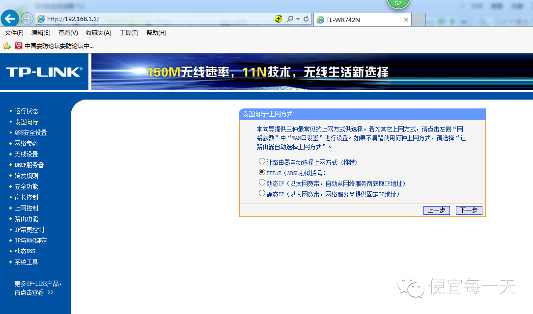
Task: Open the search dropdown arrow beside the magnifier
Action: pyautogui.click(x=298, y=19)
